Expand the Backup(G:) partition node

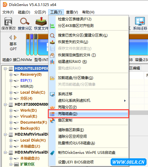click(x=11, y=128)
